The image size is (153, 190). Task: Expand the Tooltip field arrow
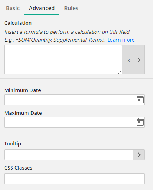[139, 155]
